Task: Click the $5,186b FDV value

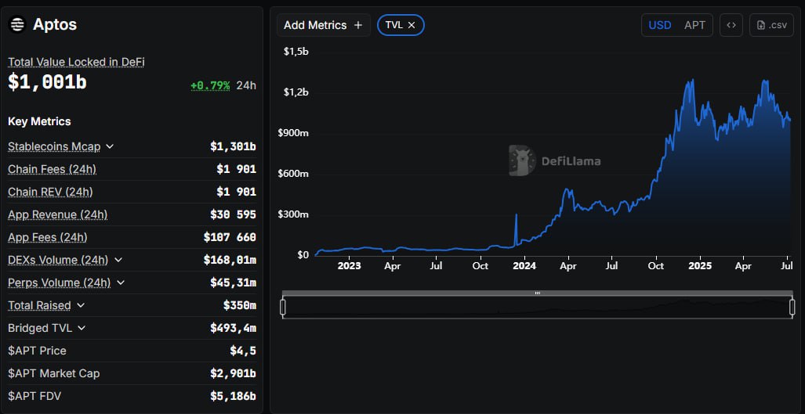Action: point(233,396)
